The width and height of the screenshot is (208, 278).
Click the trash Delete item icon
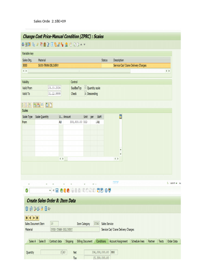[27, 209]
